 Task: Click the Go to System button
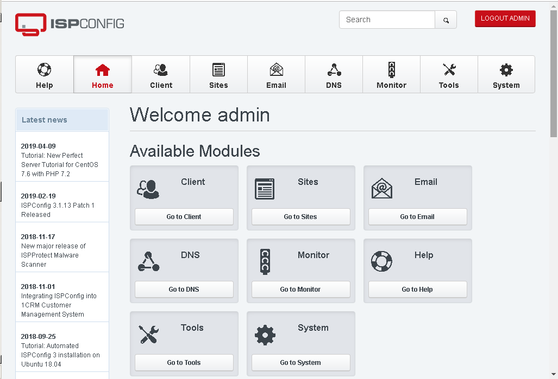[x=300, y=363]
